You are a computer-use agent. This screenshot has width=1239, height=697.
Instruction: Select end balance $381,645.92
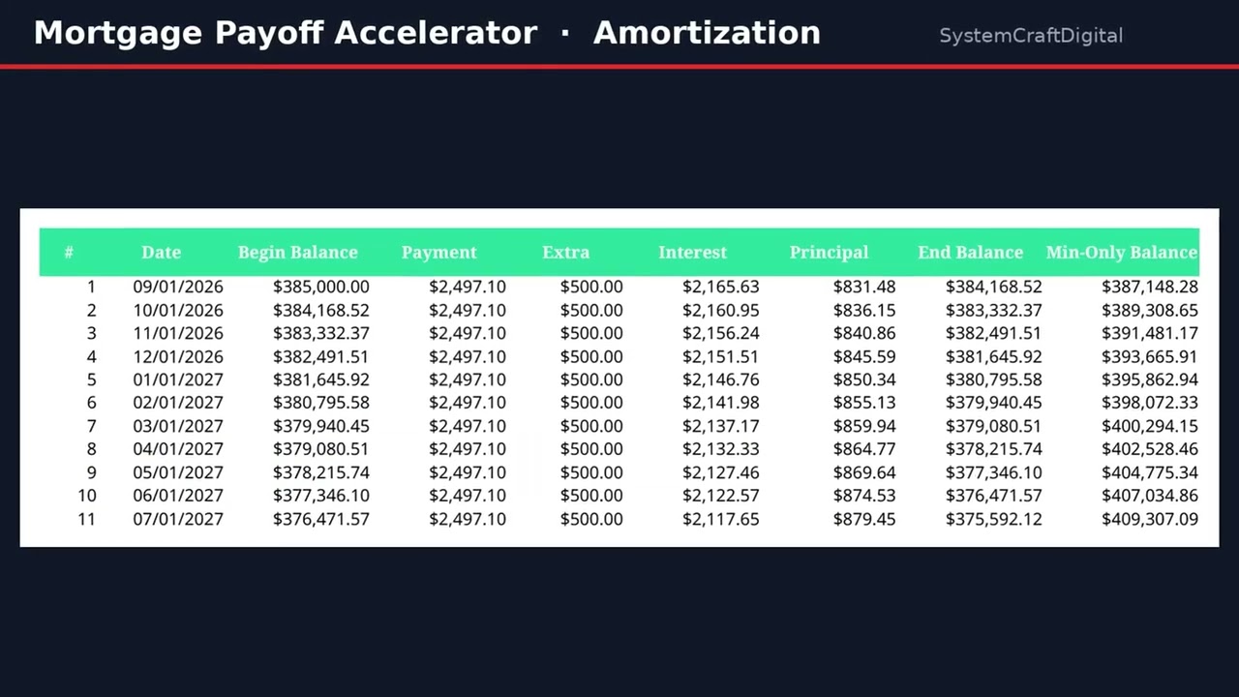tap(994, 356)
